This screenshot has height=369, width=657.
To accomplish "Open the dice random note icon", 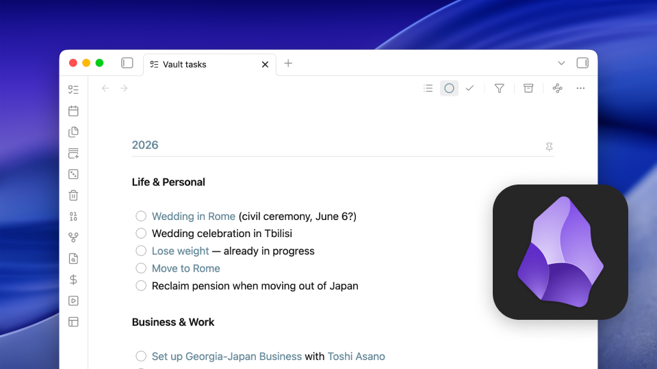I will [73, 174].
